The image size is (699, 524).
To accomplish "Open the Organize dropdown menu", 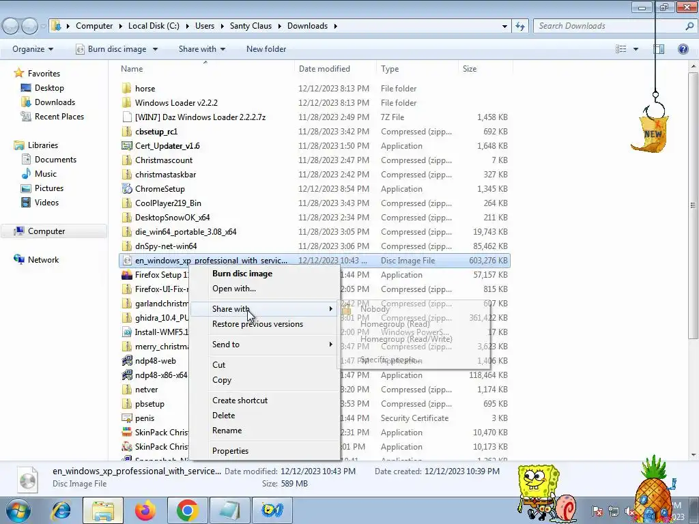I will [x=33, y=49].
